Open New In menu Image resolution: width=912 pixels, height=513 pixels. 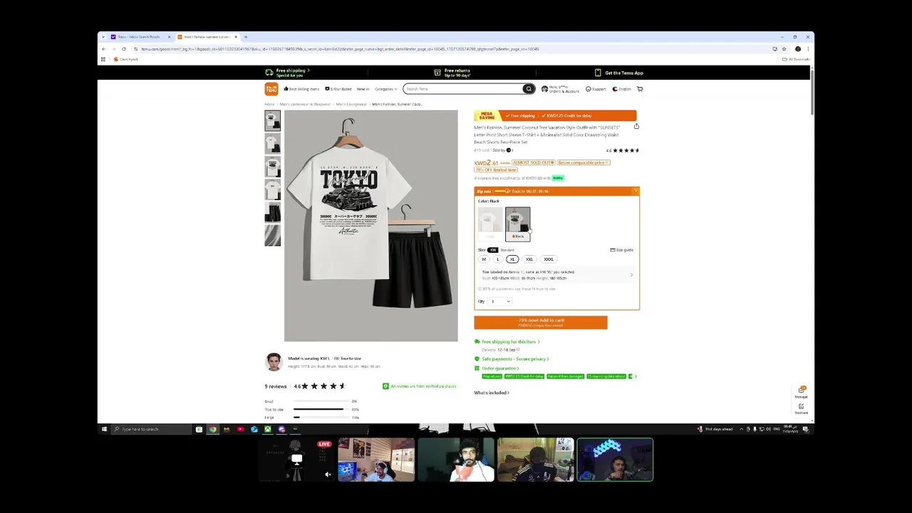[x=363, y=89]
